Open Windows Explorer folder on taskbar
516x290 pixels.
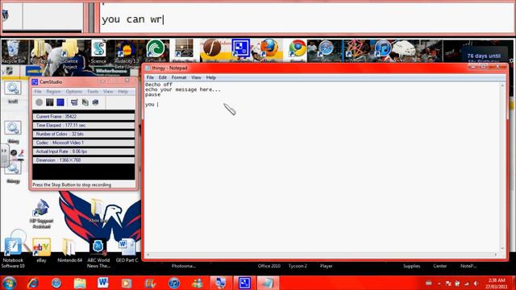pos(80,283)
